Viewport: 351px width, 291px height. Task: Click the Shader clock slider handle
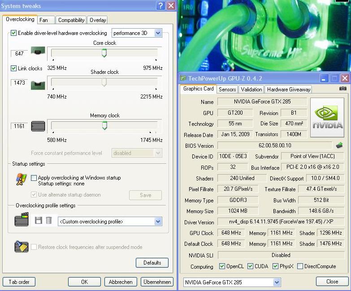pyautogui.click(x=104, y=82)
